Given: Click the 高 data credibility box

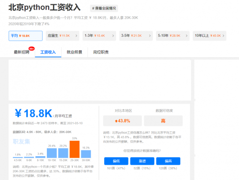Looking at the screenshot, I should (x=163, y=121).
